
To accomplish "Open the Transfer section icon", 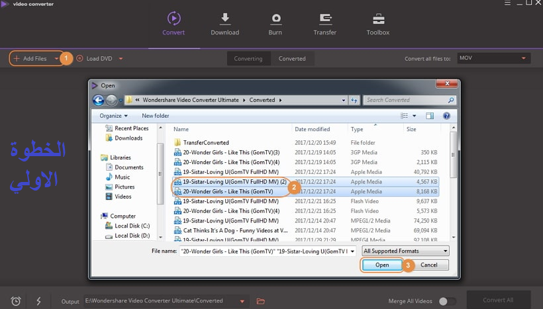I will (x=325, y=19).
